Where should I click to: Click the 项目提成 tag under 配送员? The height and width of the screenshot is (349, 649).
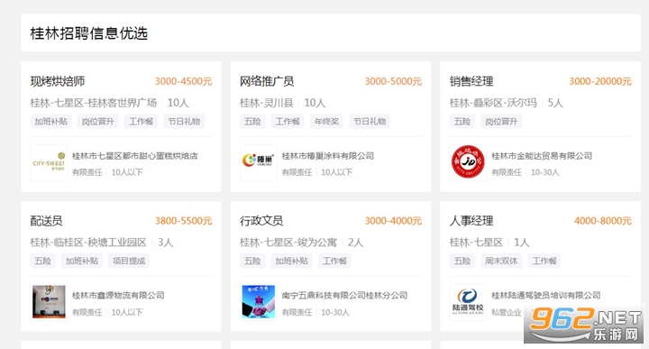(x=129, y=261)
